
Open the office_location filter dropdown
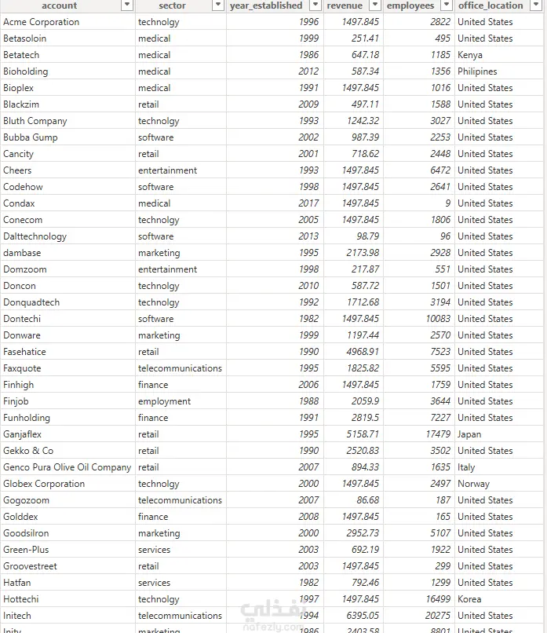[x=536, y=5]
